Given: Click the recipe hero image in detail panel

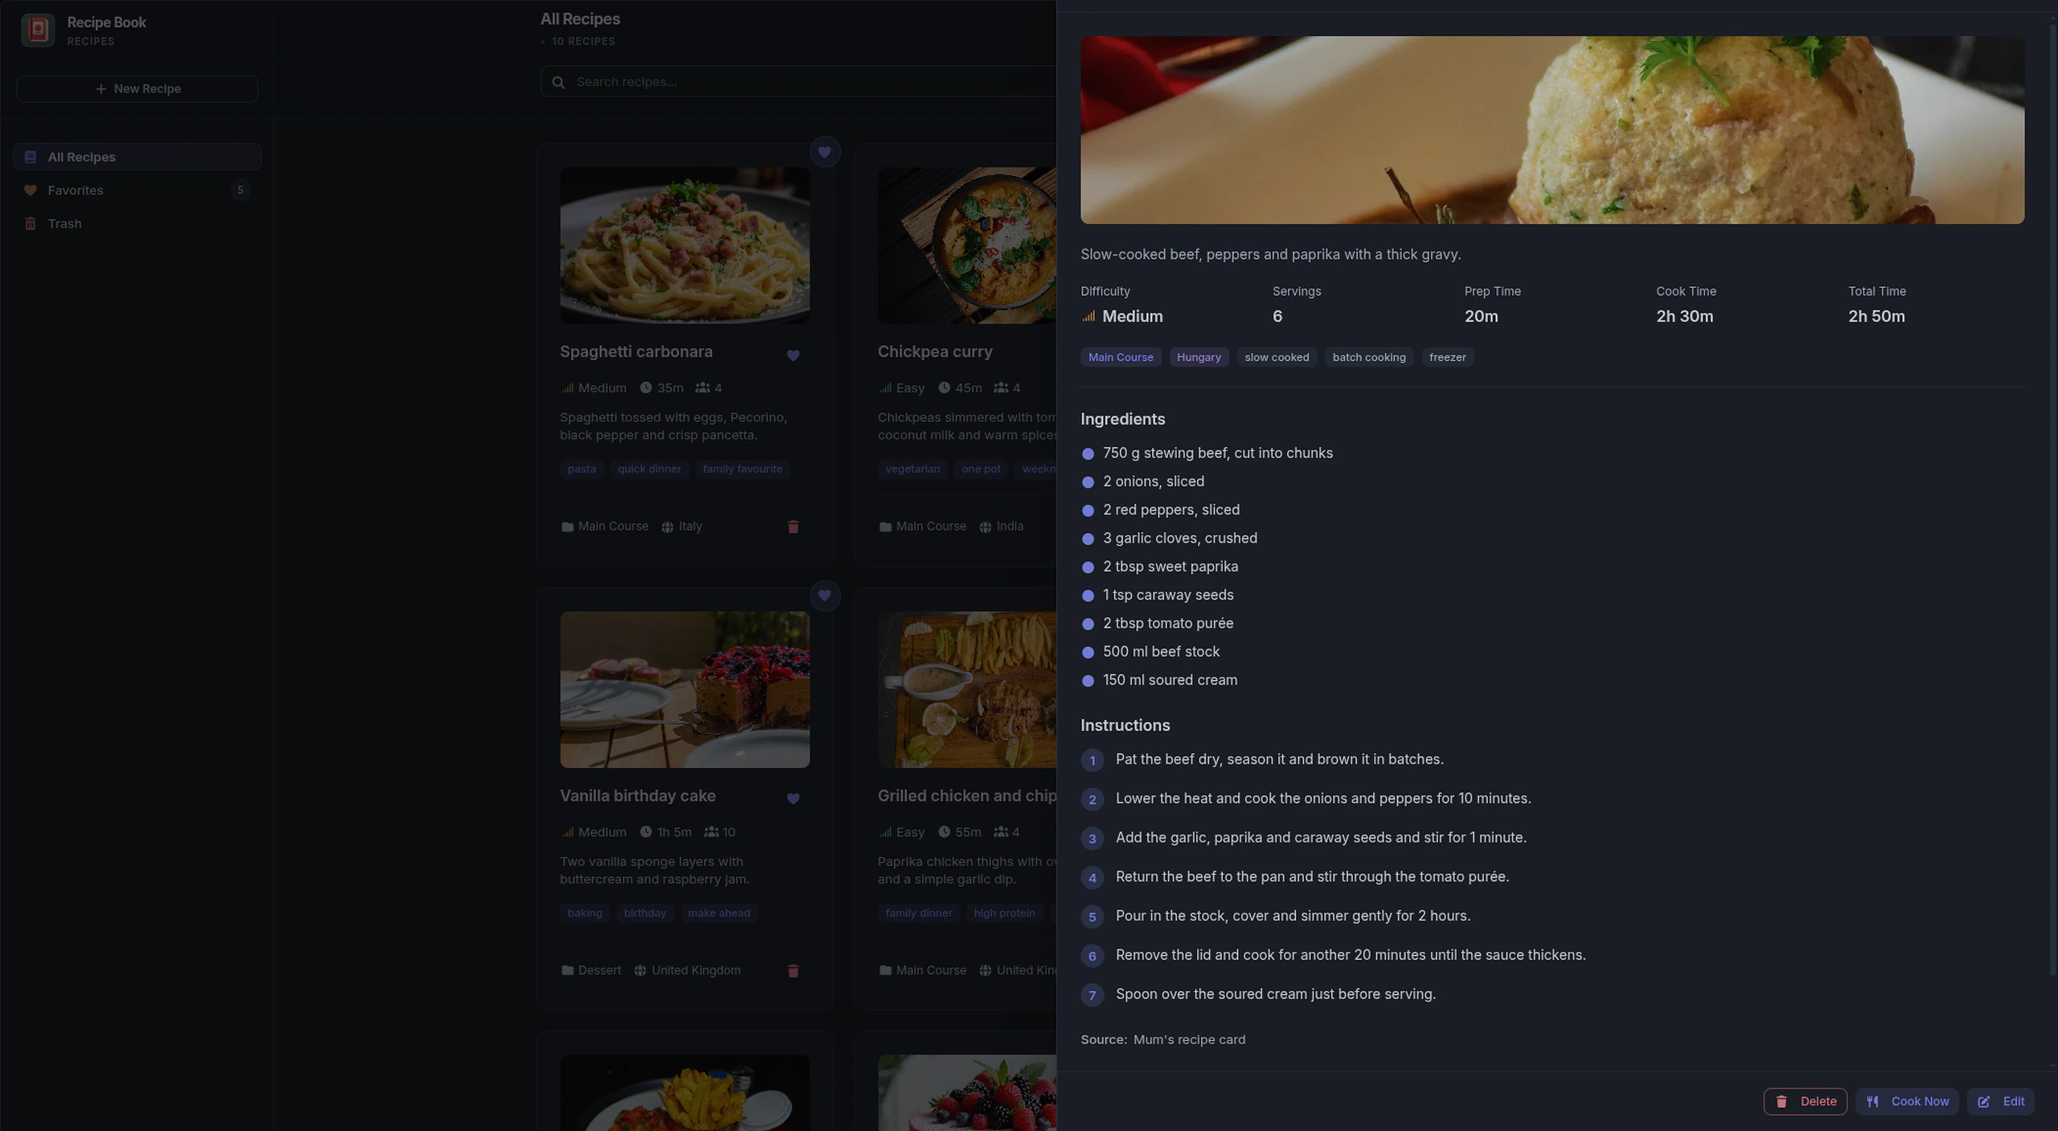Looking at the screenshot, I should click(1552, 130).
